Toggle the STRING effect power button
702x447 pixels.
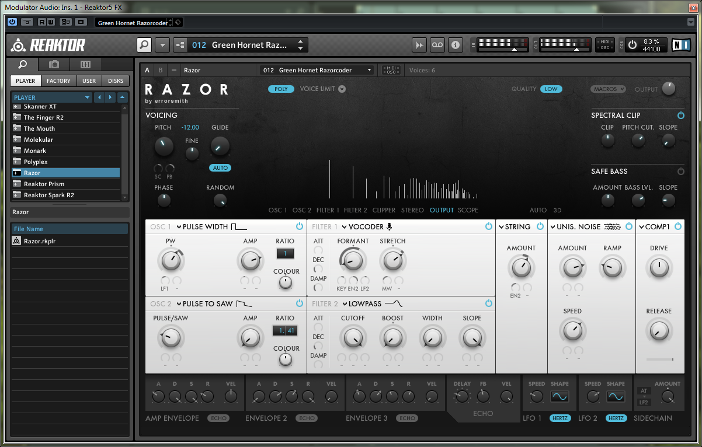(540, 226)
